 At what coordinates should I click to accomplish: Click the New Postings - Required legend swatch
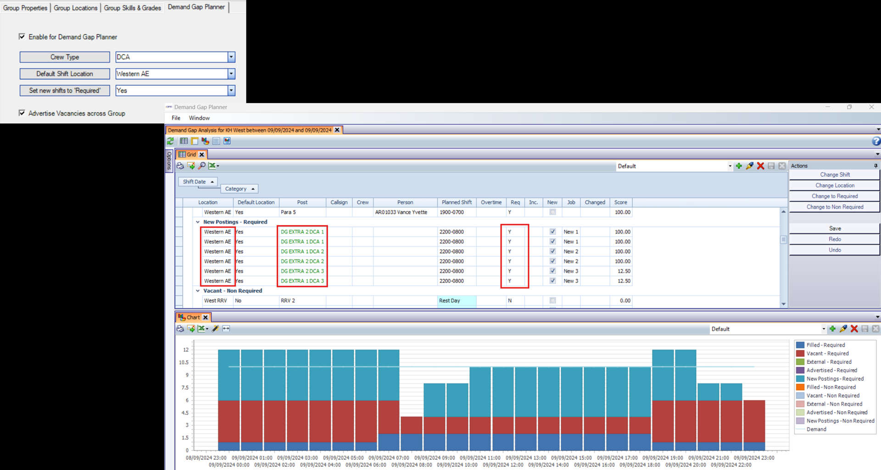click(800, 379)
